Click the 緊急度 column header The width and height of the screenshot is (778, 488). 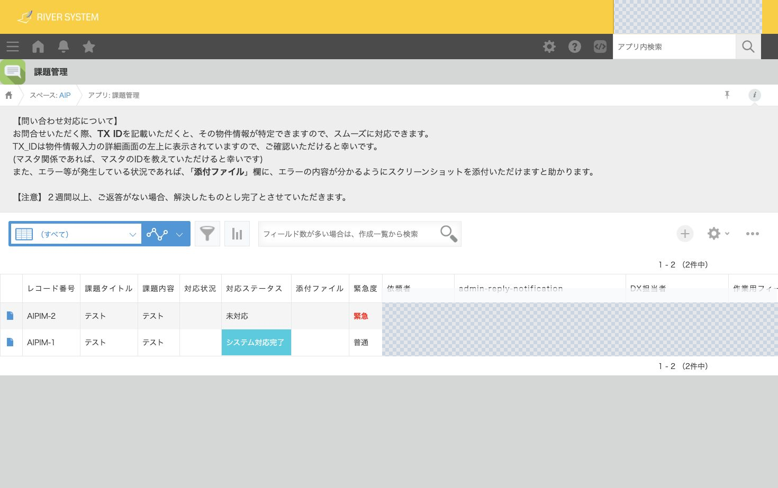click(x=366, y=289)
